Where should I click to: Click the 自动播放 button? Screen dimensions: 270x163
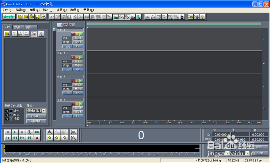pos(36,116)
